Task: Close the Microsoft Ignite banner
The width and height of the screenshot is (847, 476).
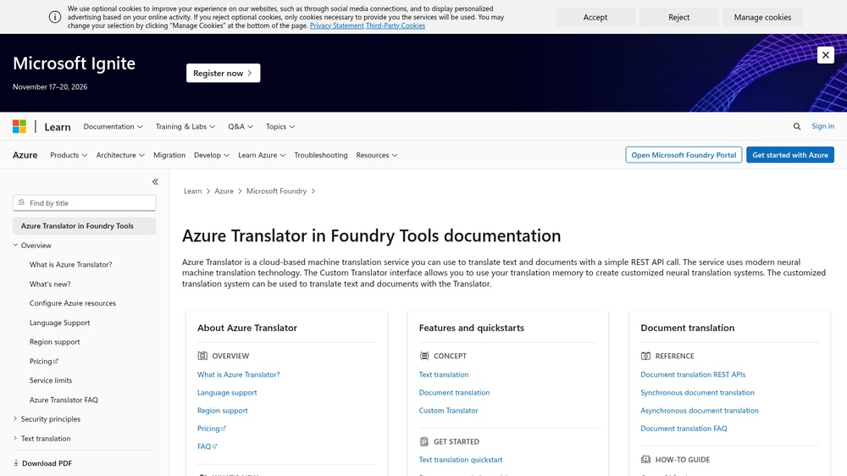Action: point(825,55)
